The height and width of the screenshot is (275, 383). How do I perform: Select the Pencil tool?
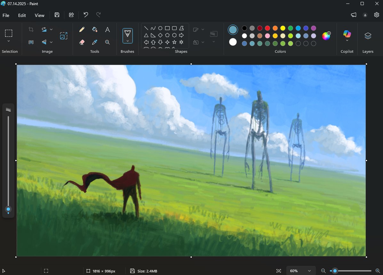tap(82, 29)
